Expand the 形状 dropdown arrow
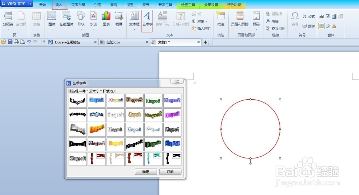Screen dimensions: 359x195 click(x=81, y=29)
